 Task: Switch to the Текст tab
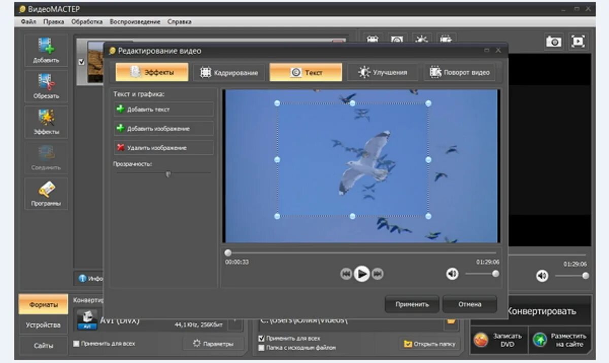point(306,72)
